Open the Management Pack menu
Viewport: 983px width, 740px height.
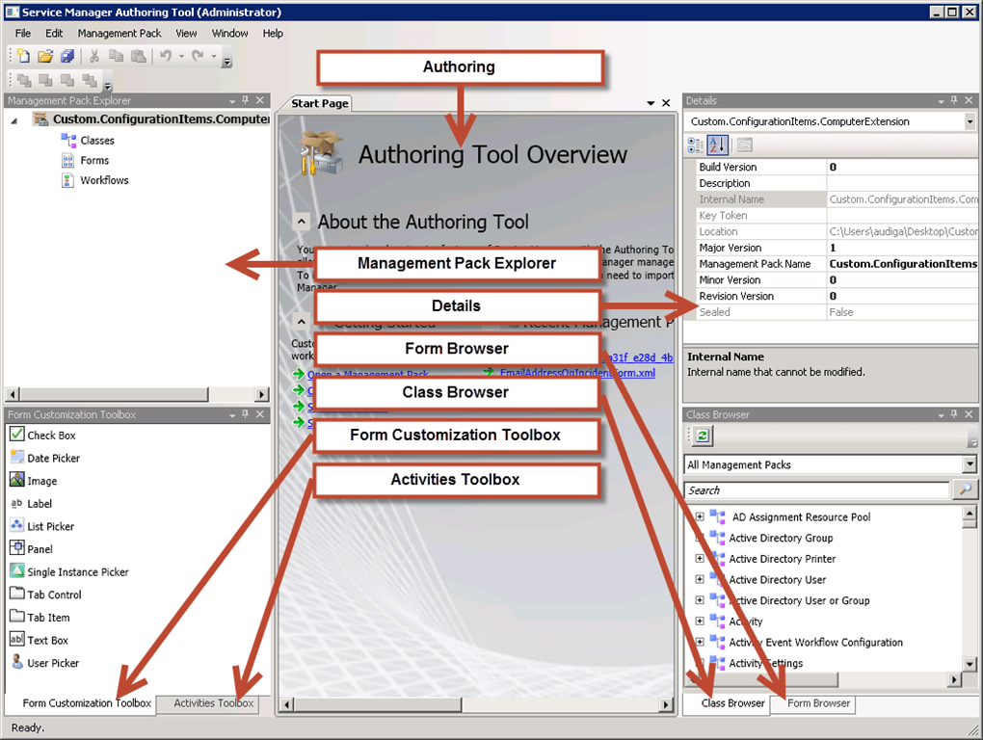pos(120,33)
